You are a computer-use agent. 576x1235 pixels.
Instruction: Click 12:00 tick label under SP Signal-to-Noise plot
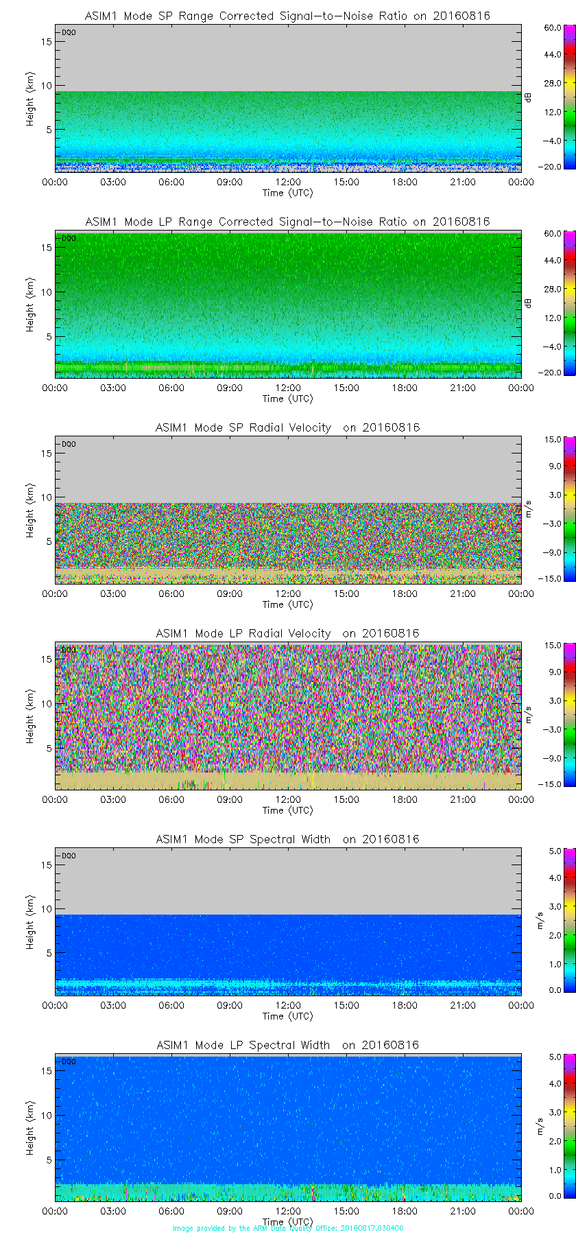(288, 183)
